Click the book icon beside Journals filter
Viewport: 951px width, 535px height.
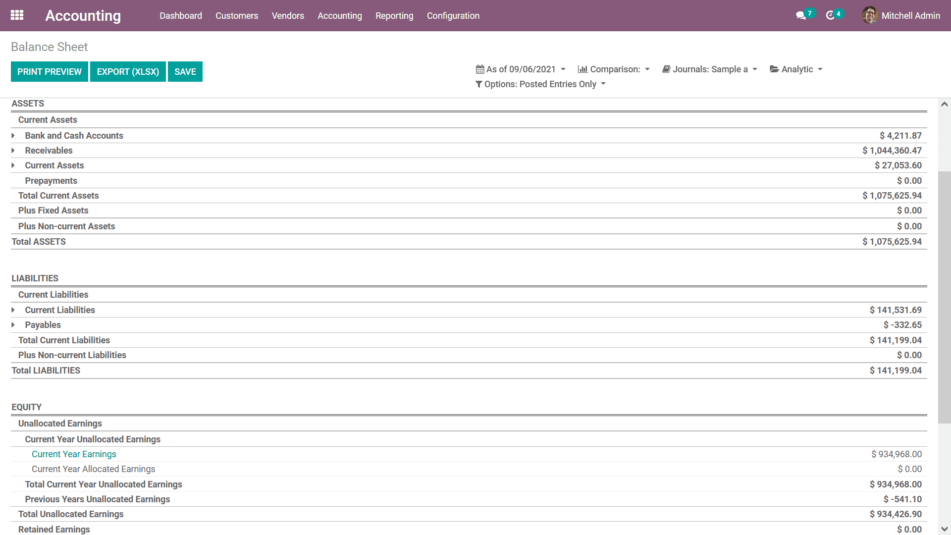pyautogui.click(x=666, y=69)
